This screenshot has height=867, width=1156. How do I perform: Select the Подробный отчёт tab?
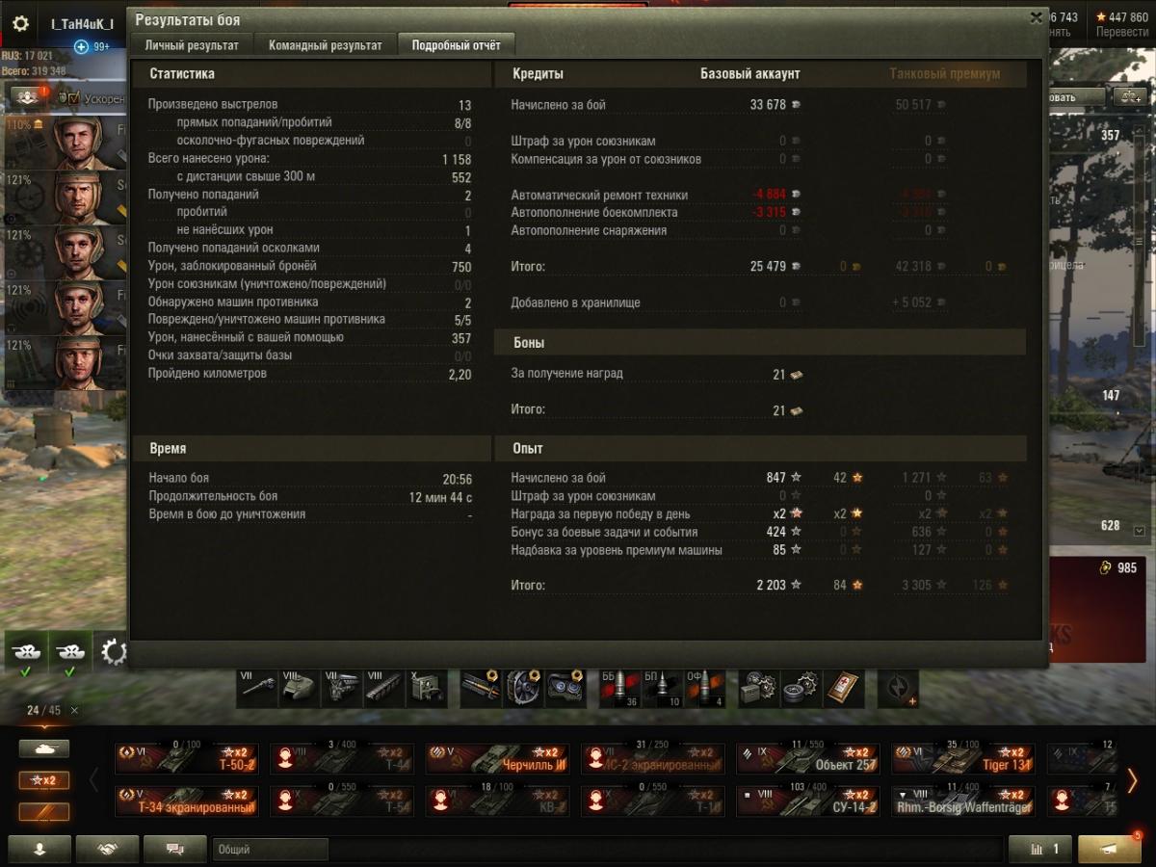[457, 45]
